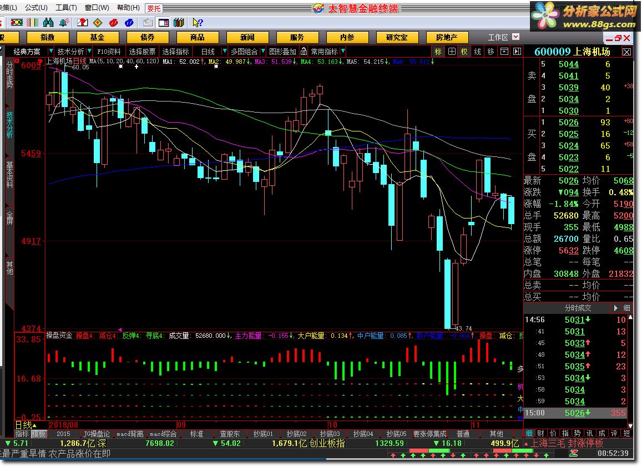Open the 工作区 dropdown arrow
Image resolution: width=642 pixels, height=467 pixels.
515,37
